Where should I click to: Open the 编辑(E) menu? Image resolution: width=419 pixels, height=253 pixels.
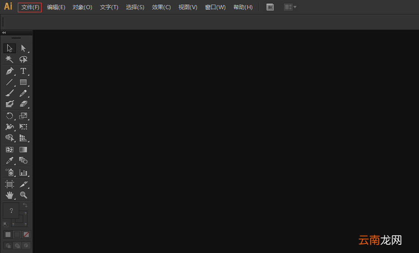tap(56, 7)
